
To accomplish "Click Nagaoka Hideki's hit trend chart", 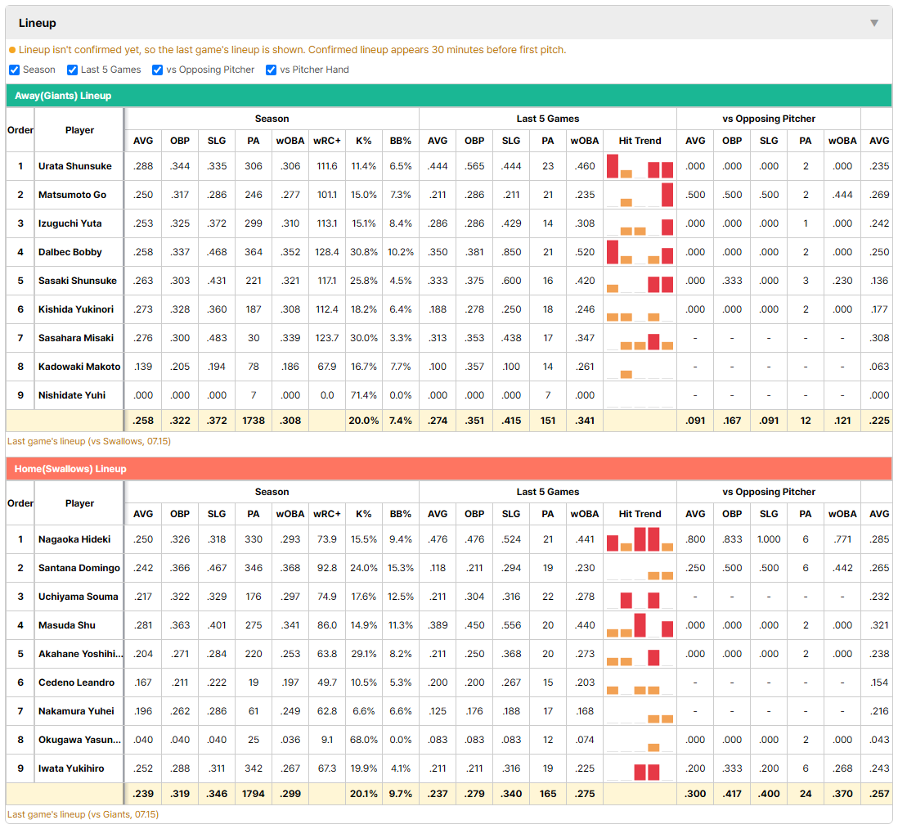I will pos(640,539).
